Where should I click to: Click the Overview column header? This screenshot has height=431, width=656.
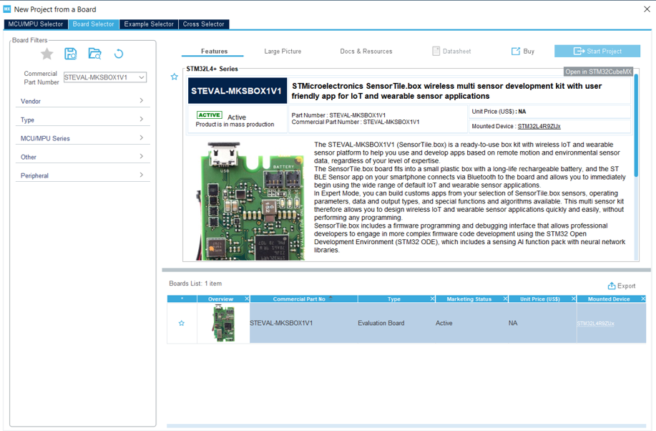pos(220,299)
